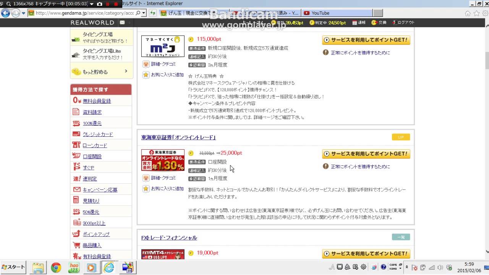This screenshot has width=489, height=275.
Task: Open the REALWORLD mail envelope icon
Action: (122, 23)
